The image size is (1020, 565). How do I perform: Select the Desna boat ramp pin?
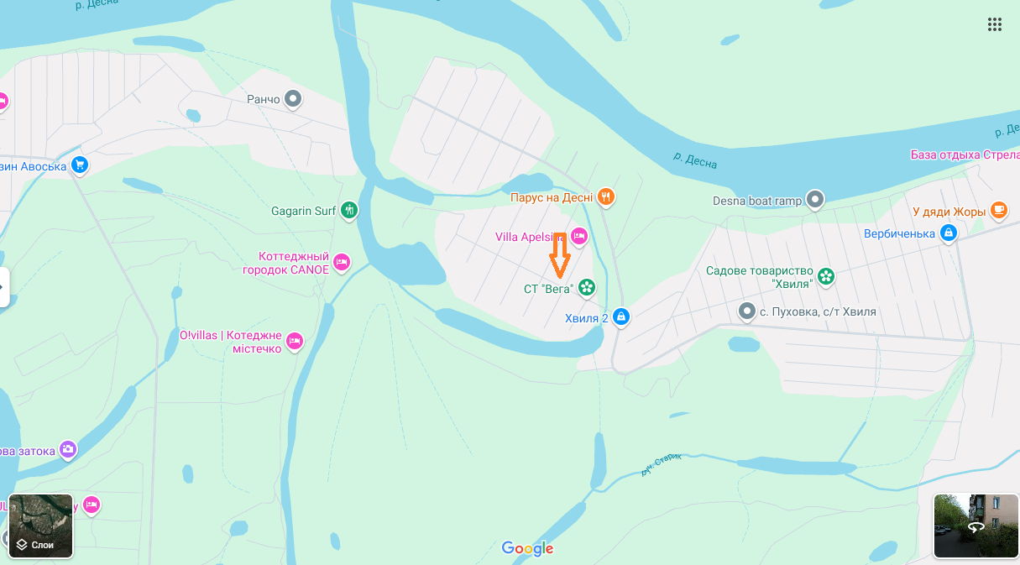[815, 200]
